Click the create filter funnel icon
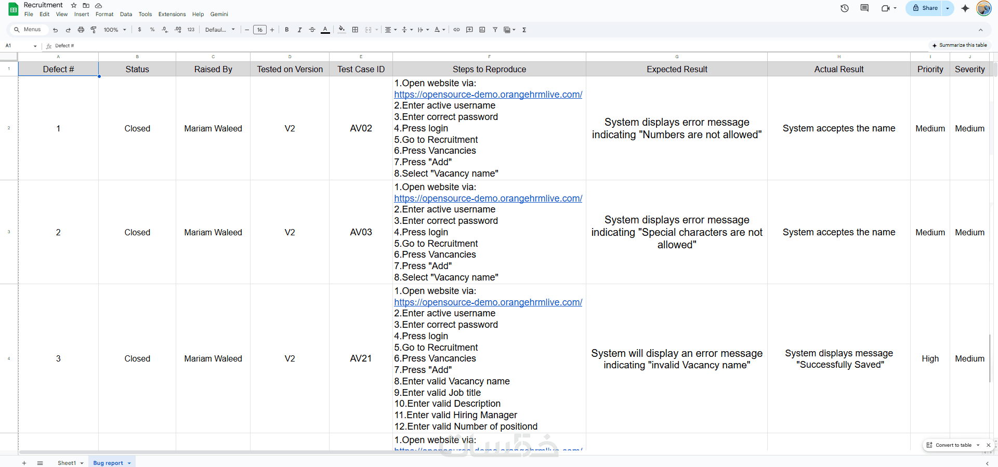This screenshot has width=998, height=467. pos(495,30)
